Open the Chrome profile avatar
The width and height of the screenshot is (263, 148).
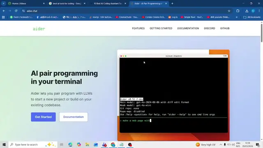pos(253,11)
